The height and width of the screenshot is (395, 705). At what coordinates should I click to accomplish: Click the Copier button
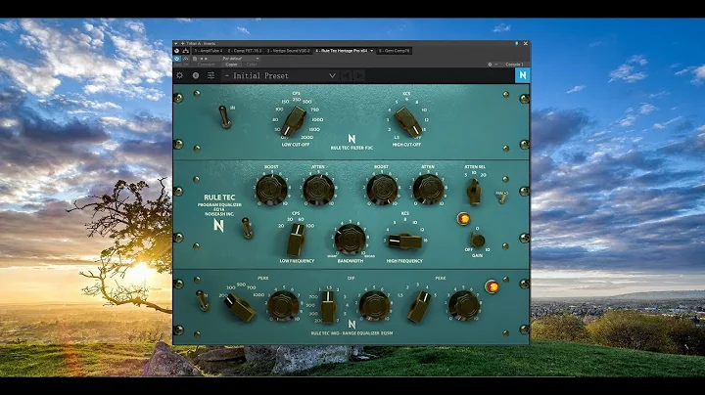point(231,65)
